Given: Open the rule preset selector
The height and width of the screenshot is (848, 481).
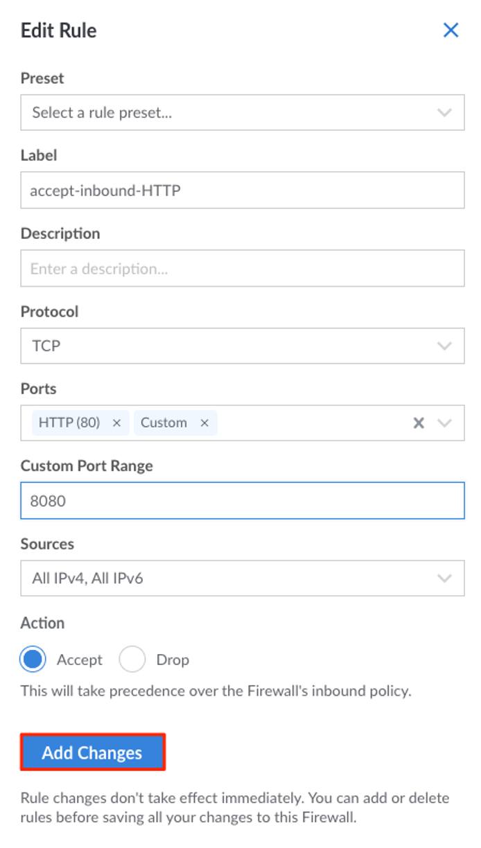Looking at the screenshot, I should pyautogui.click(x=208, y=112).
